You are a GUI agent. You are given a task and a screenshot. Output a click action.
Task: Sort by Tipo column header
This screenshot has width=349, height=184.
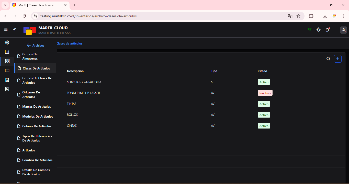click(x=214, y=71)
